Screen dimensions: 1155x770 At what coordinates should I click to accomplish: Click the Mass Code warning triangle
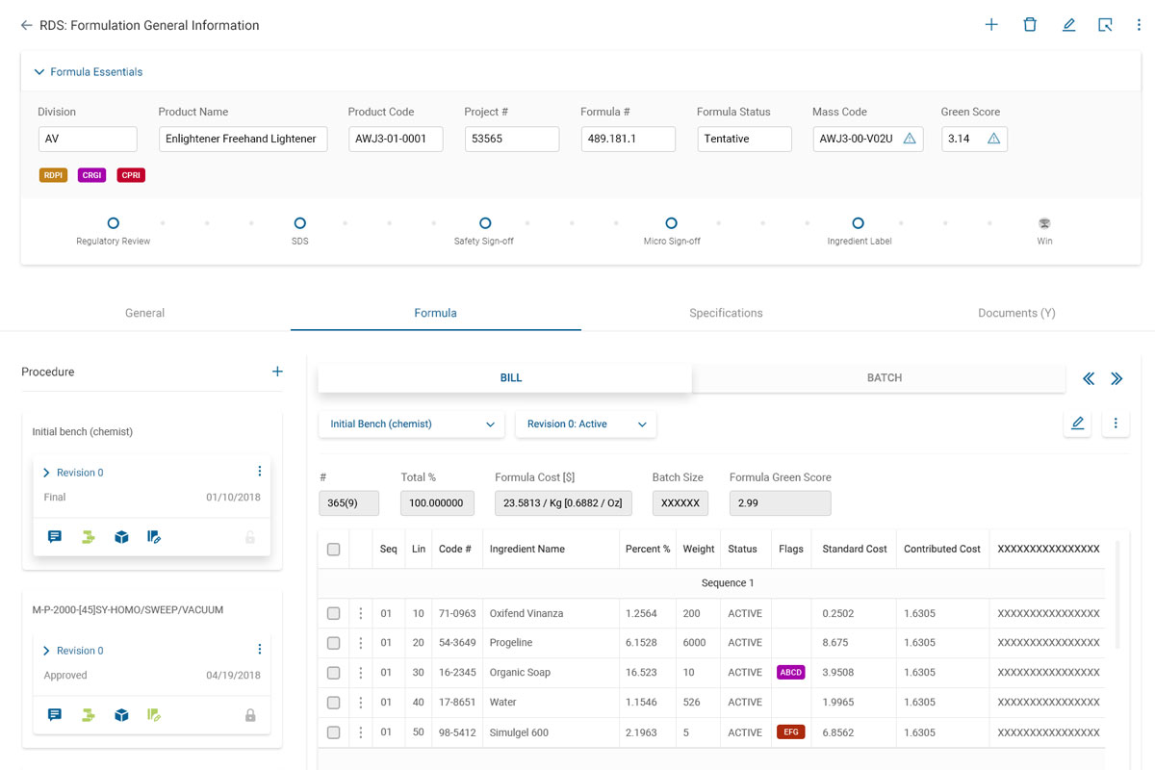click(x=910, y=139)
